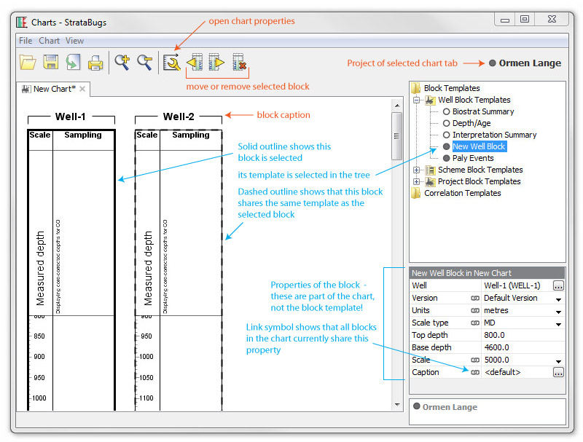Click the StrataBugs title bar icon
Screen dimensions: 583x442
tap(22, 23)
